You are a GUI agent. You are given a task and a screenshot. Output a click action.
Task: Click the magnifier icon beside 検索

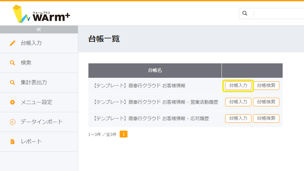pyautogui.click(x=12, y=63)
